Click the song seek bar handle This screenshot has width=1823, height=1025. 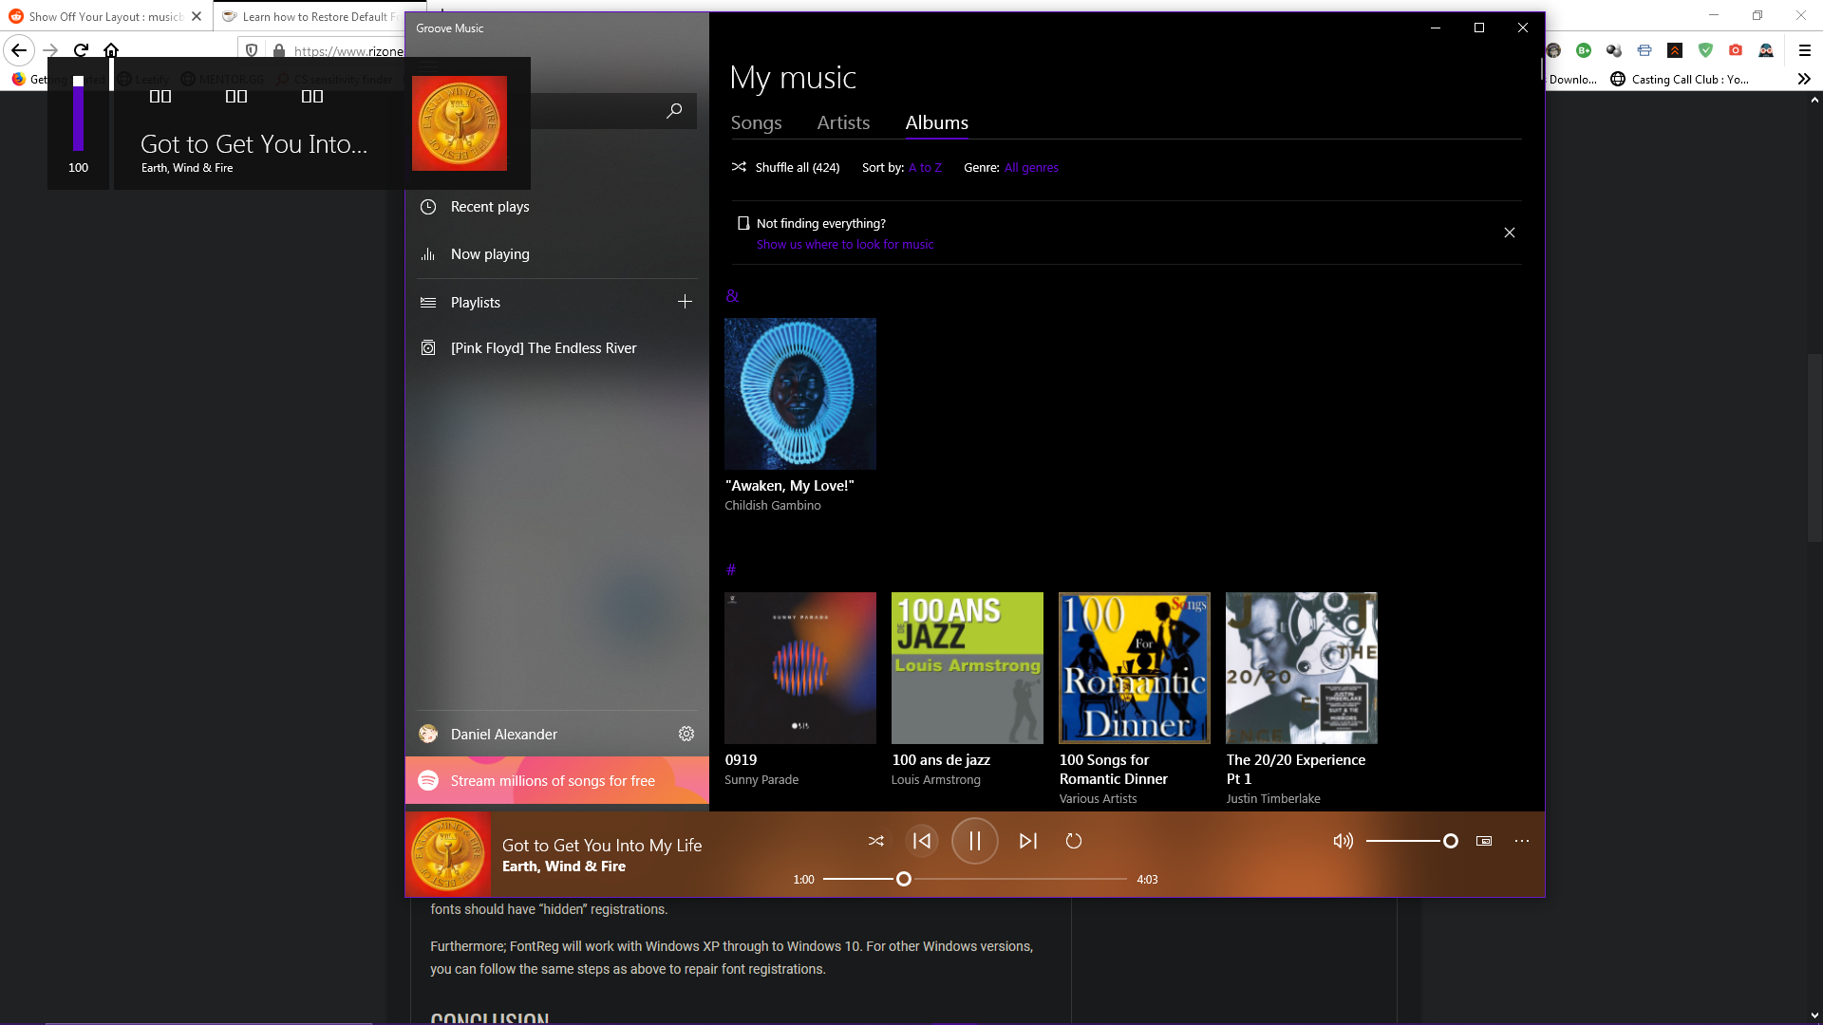(904, 879)
